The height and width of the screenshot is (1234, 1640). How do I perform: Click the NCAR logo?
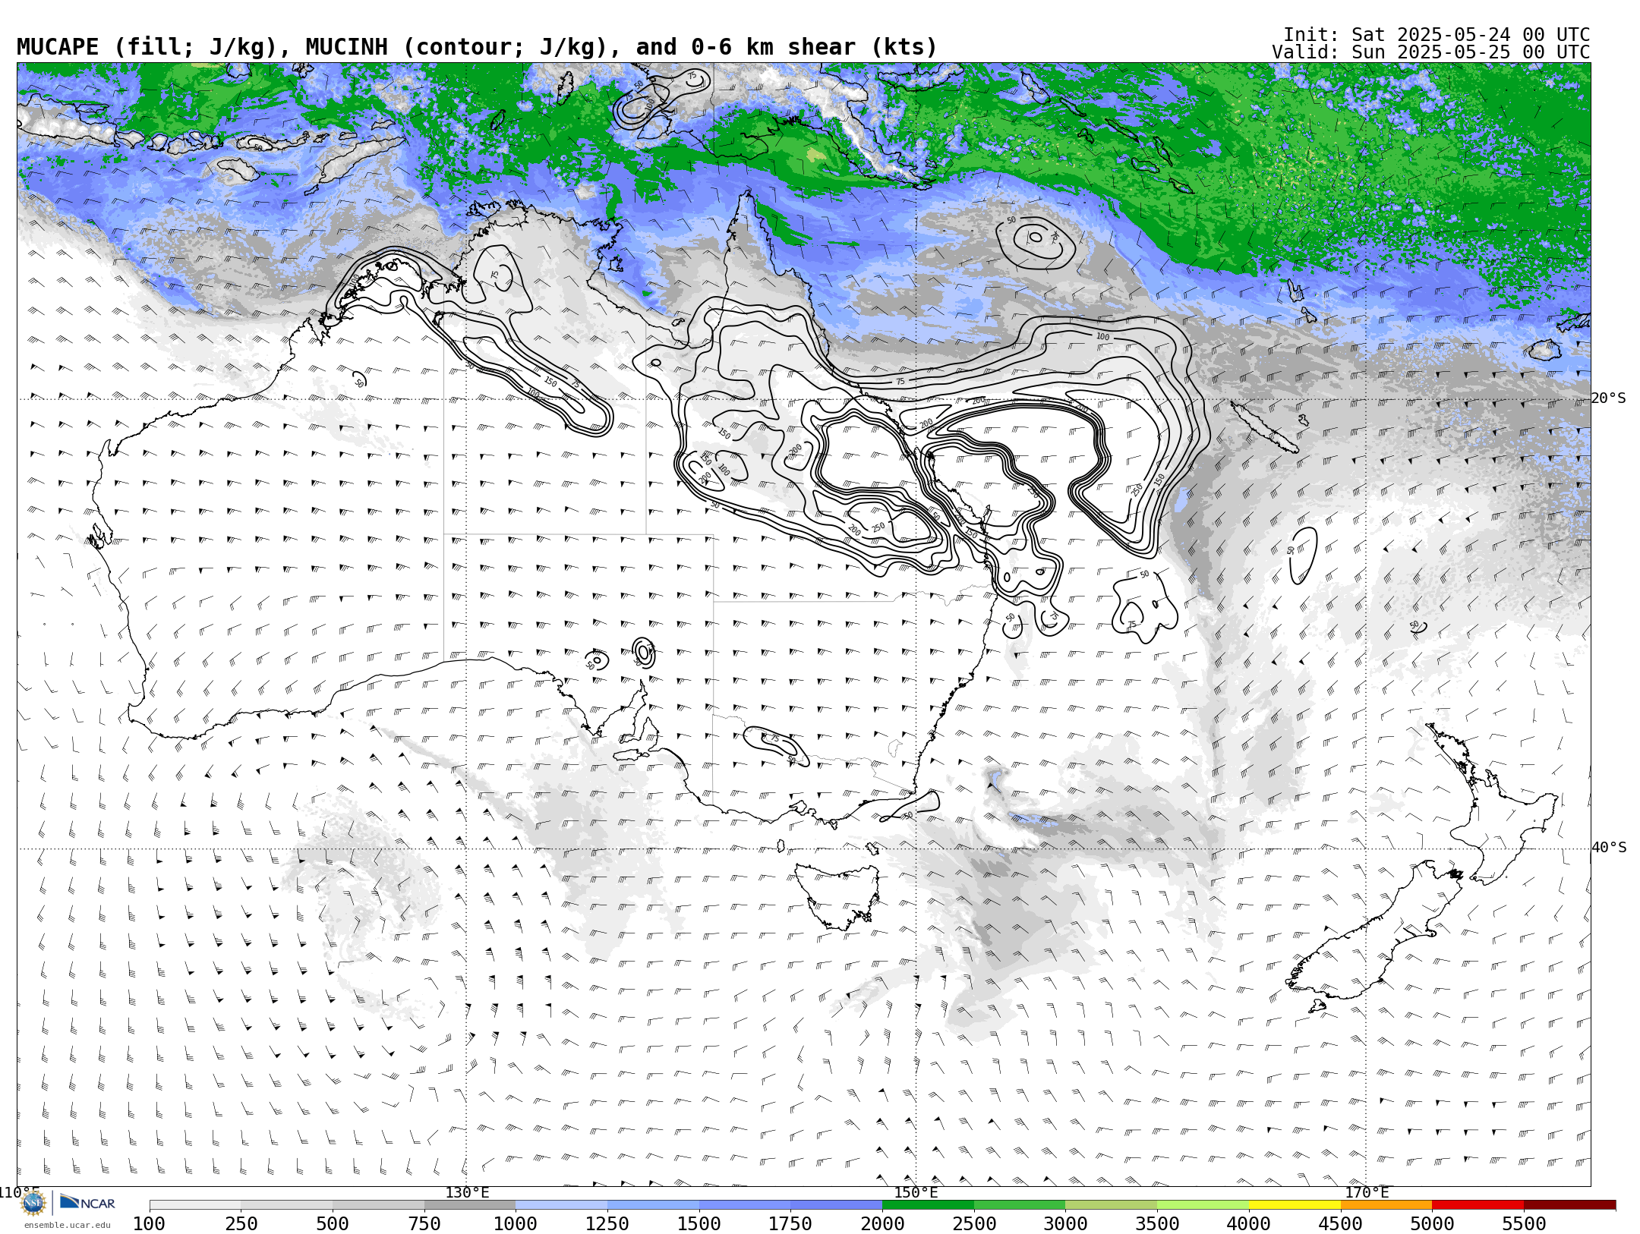pos(87,1202)
